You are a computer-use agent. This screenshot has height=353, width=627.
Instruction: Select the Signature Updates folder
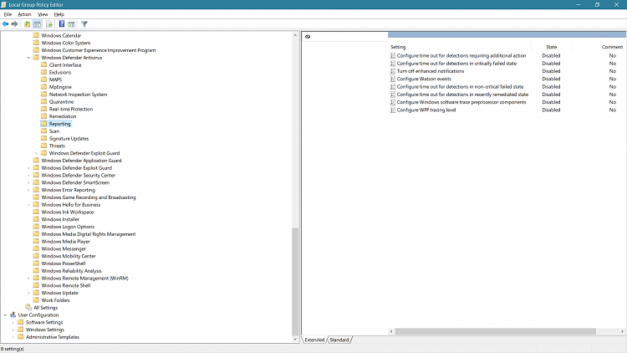pyautogui.click(x=69, y=139)
